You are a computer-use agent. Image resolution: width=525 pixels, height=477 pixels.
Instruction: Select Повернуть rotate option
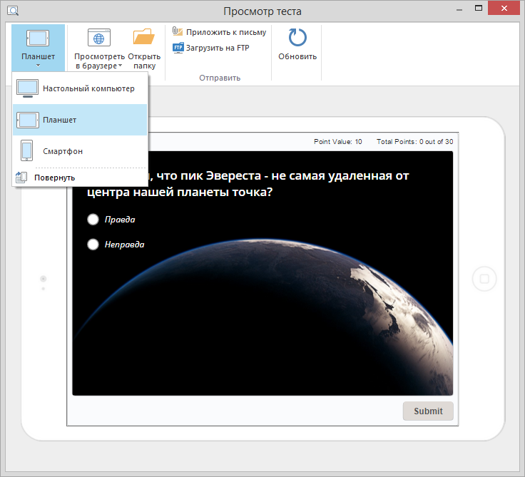80,178
